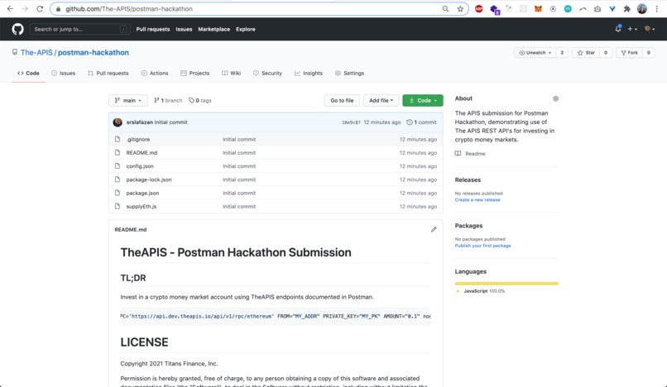Image resolution: width=667 pixels, height=387 pixels.
Task: Open the repository Settings tab
Action: (349, 73)
